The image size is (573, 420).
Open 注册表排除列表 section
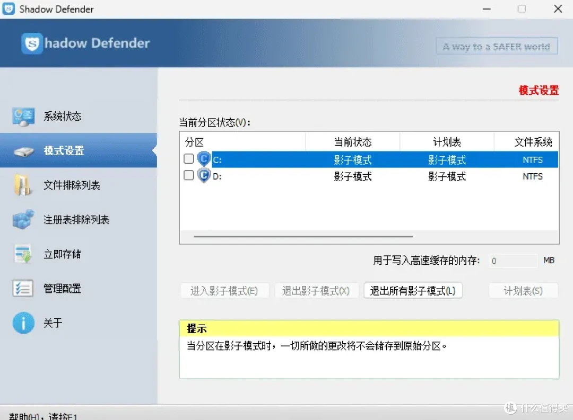pyautogui.click(x=79, y=219)
